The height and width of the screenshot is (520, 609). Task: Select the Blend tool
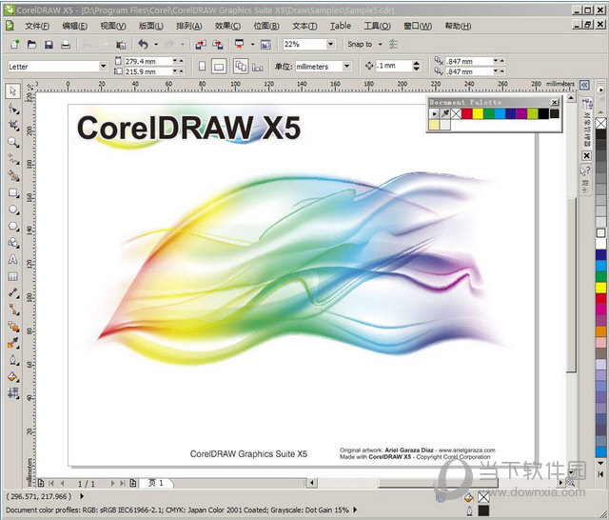[x=13, y=327]
